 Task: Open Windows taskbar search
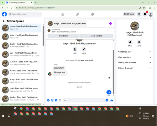click(9, 116)
